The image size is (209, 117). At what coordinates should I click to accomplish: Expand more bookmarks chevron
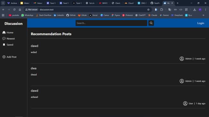(x=203, y=15)
